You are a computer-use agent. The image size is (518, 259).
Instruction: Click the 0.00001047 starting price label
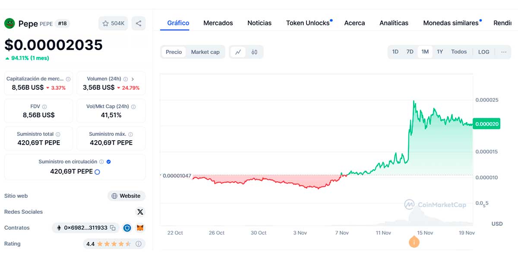pos(177,176)
